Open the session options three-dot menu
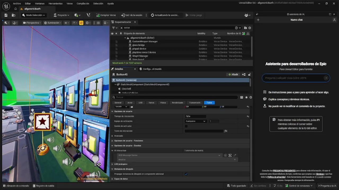Image resolution: width=339 pixels, height=190 pixels. 146,15
